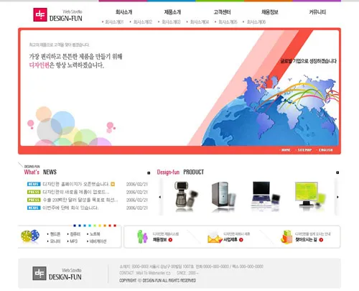Open the 커뮤니티 main menu
Viewport: 359px width, 291px height.
tap(317, 12)
